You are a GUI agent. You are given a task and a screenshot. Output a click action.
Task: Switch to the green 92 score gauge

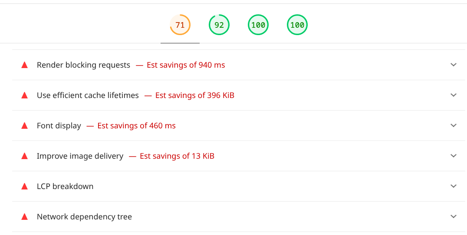[219, 25]
